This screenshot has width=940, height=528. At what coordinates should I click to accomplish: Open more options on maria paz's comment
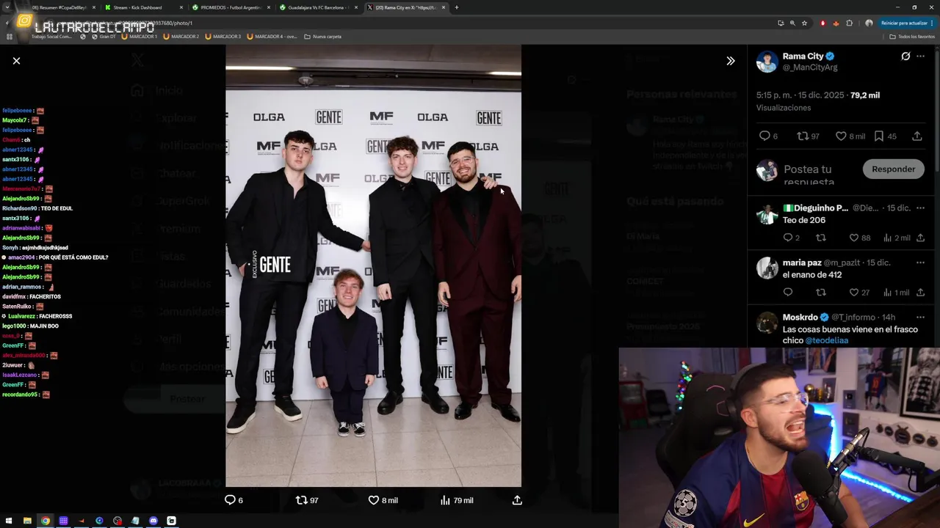[920, 263]
